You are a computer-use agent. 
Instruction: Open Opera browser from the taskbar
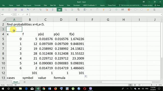[x=85, y=88]
